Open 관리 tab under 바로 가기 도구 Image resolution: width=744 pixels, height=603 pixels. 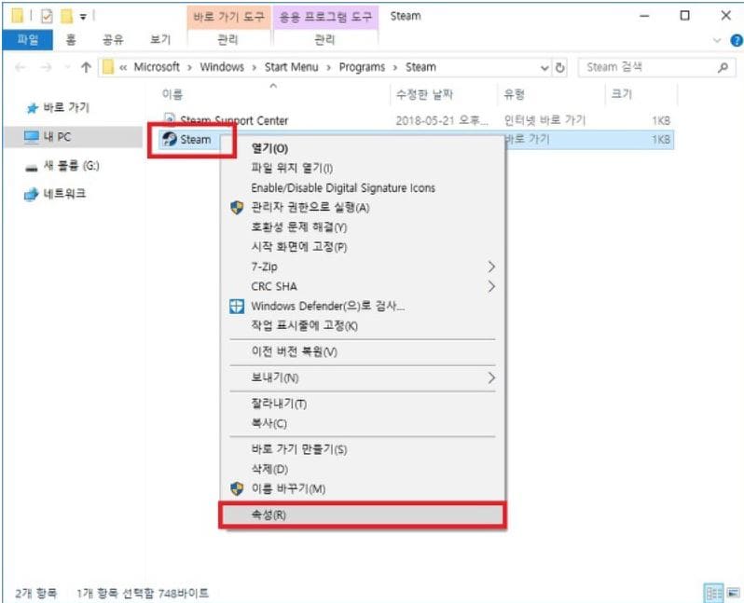pos(227,40)
